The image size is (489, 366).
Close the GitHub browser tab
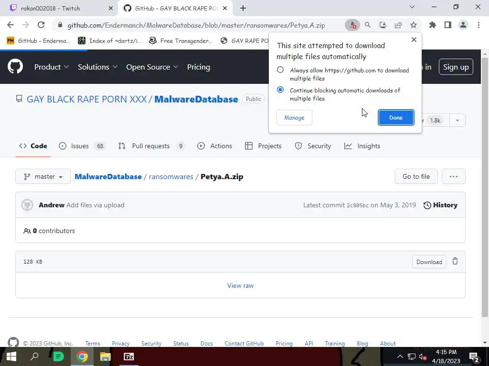[x=225, y=9]
